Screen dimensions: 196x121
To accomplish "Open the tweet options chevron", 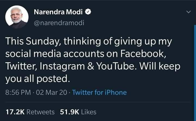I will pos(188,12).
